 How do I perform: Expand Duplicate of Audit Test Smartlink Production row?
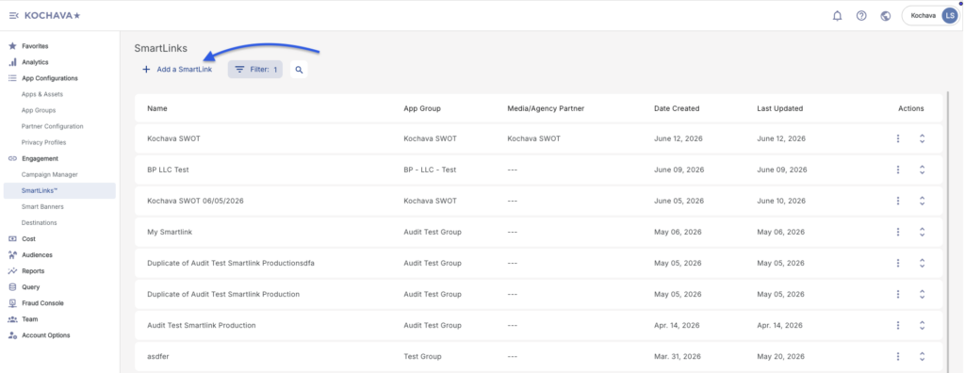[922, 294]
